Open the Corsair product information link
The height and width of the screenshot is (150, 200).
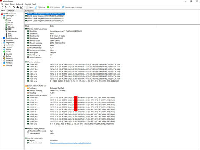(x=71, y=143)
